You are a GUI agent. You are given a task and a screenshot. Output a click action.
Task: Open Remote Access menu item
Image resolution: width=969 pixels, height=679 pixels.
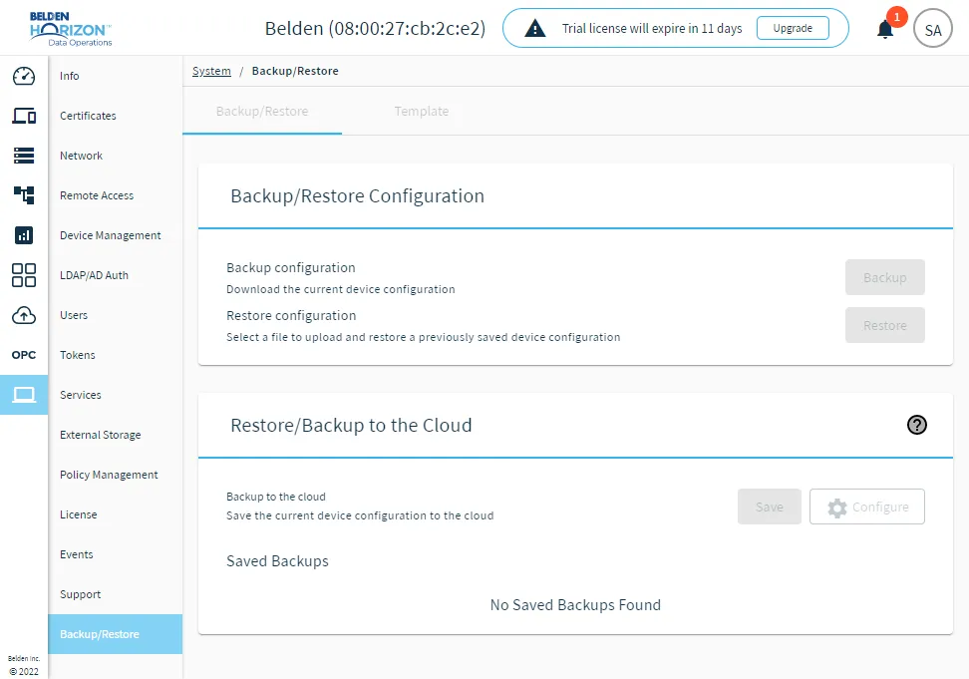(x=115, y=195)
